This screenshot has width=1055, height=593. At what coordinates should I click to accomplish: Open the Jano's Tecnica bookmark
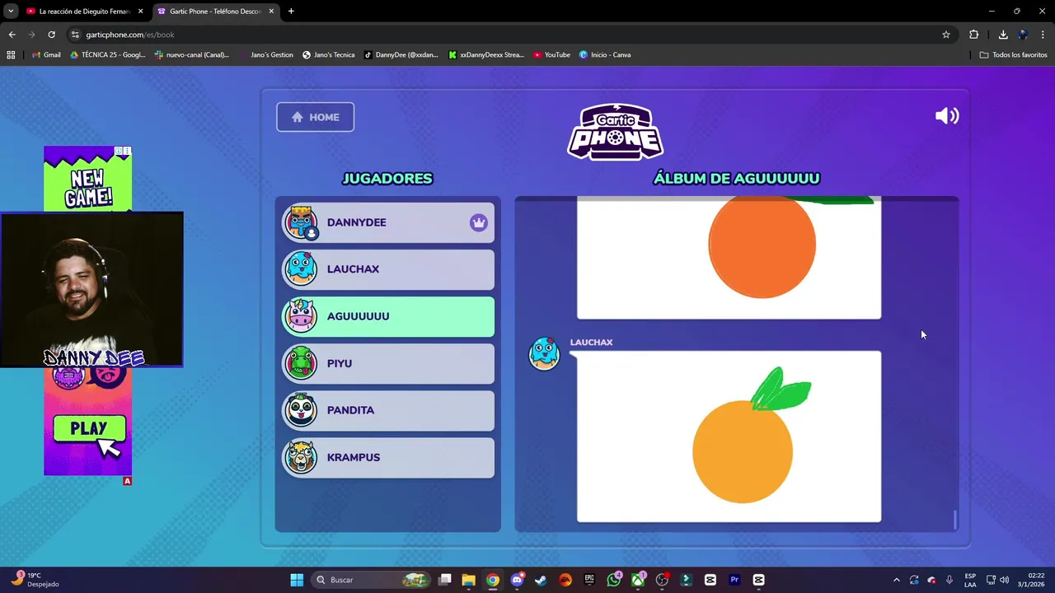click(328, 55)
